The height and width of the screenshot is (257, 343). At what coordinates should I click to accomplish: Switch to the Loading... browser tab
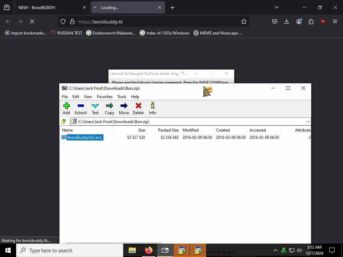[128, 8]
